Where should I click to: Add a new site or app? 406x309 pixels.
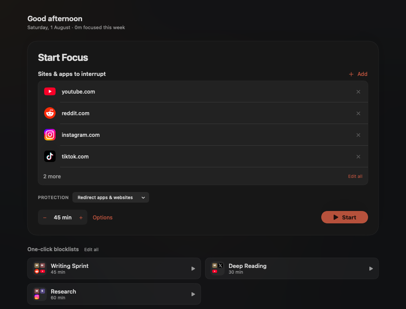(x=358, y=74)
